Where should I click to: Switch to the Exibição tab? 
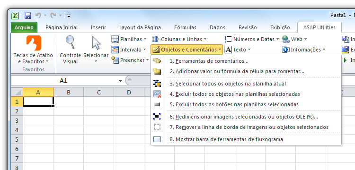click(x=280, y=27)
